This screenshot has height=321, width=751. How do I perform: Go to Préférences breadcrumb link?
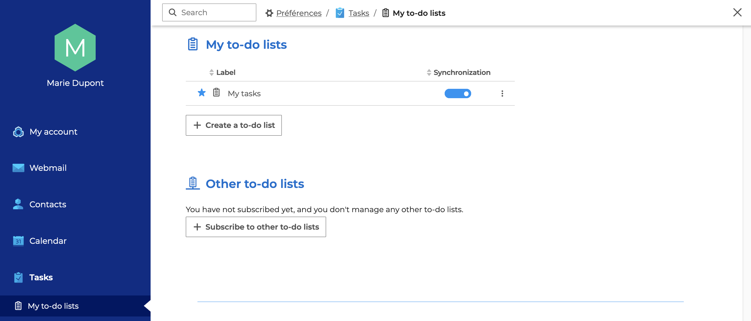click(299, 13)
